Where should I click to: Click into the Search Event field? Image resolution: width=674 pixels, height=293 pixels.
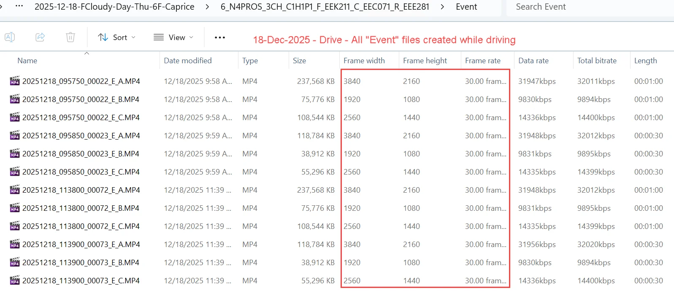[x=590, y=7]
